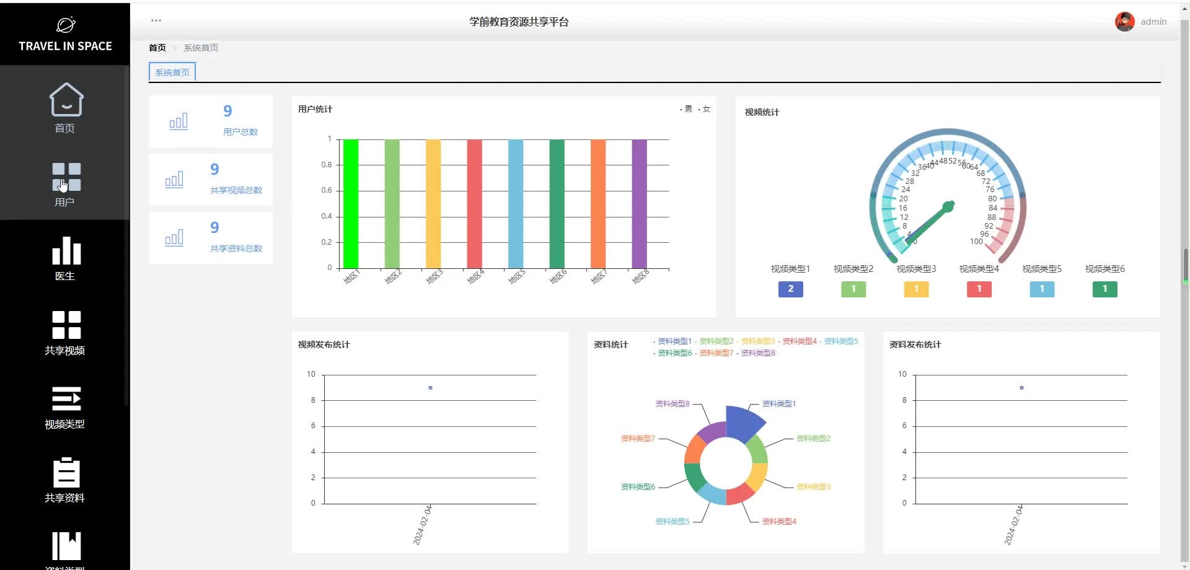Image resolution: width=1190 pixels, height=570 pixels.
Task: Select the 系统首页 tab
Action: pyautogui.click(x=172, y=72)
